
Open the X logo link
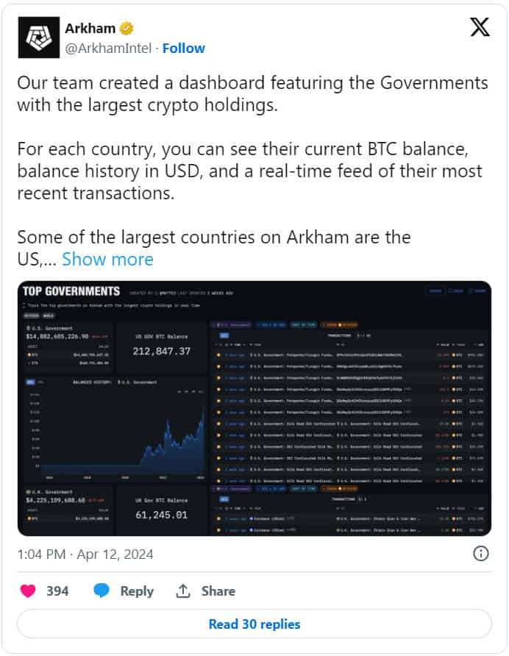click(480, 27)
